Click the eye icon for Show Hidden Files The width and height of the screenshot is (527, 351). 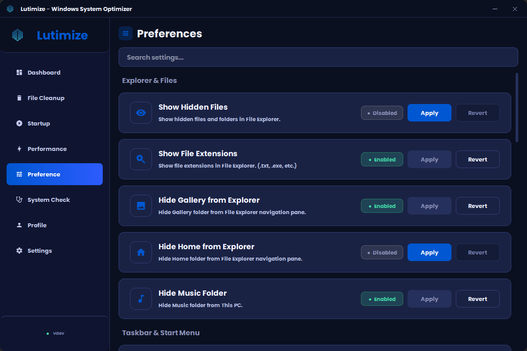tap(141, 113)
